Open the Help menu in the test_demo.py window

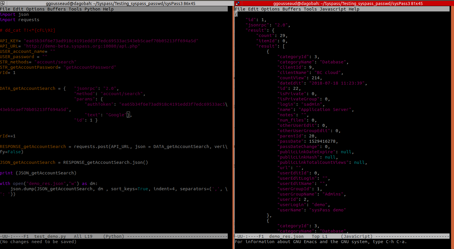click(x=108, y=9)
